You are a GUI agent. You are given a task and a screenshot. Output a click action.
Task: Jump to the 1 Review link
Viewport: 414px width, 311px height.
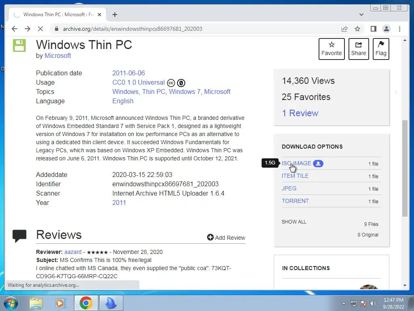[x=300, y=113]
